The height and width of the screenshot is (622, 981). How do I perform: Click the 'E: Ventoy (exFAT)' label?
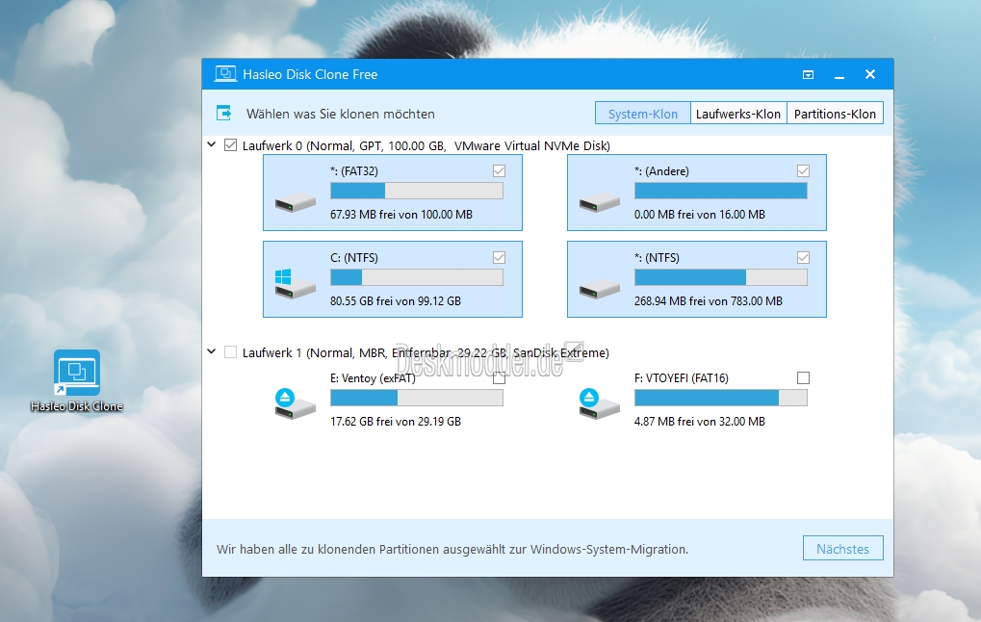coord(373,378)
